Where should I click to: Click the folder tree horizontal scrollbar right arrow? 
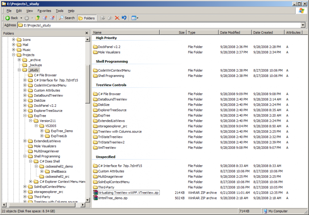(x=83, y=205)
